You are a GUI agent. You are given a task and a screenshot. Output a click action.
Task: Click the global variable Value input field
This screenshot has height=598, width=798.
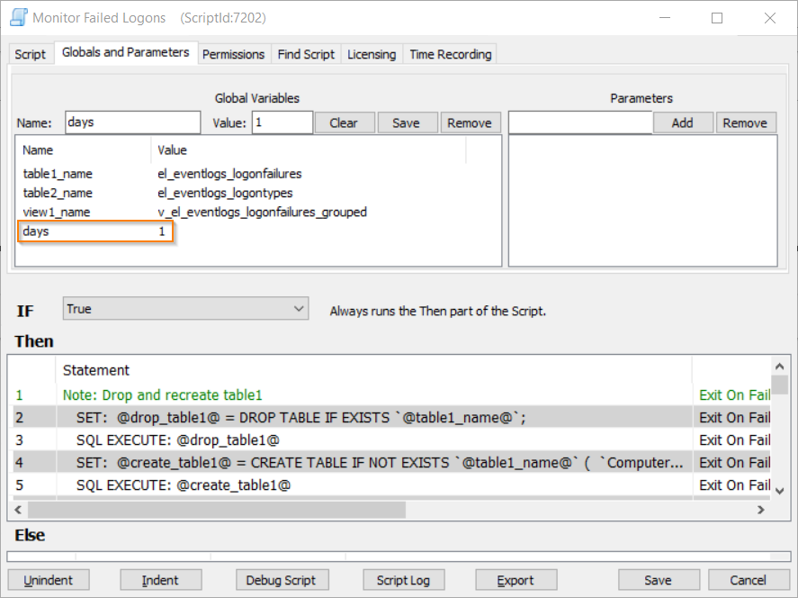tap(282, 122)
